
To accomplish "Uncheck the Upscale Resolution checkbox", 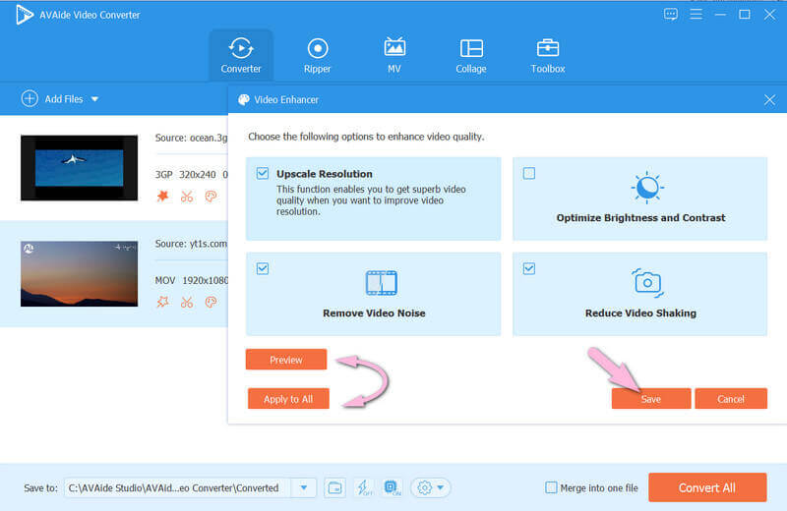I will [263, 174].
